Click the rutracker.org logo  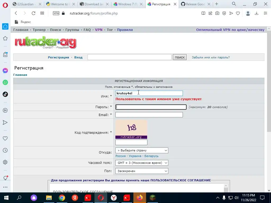click(x=46, y=43)
